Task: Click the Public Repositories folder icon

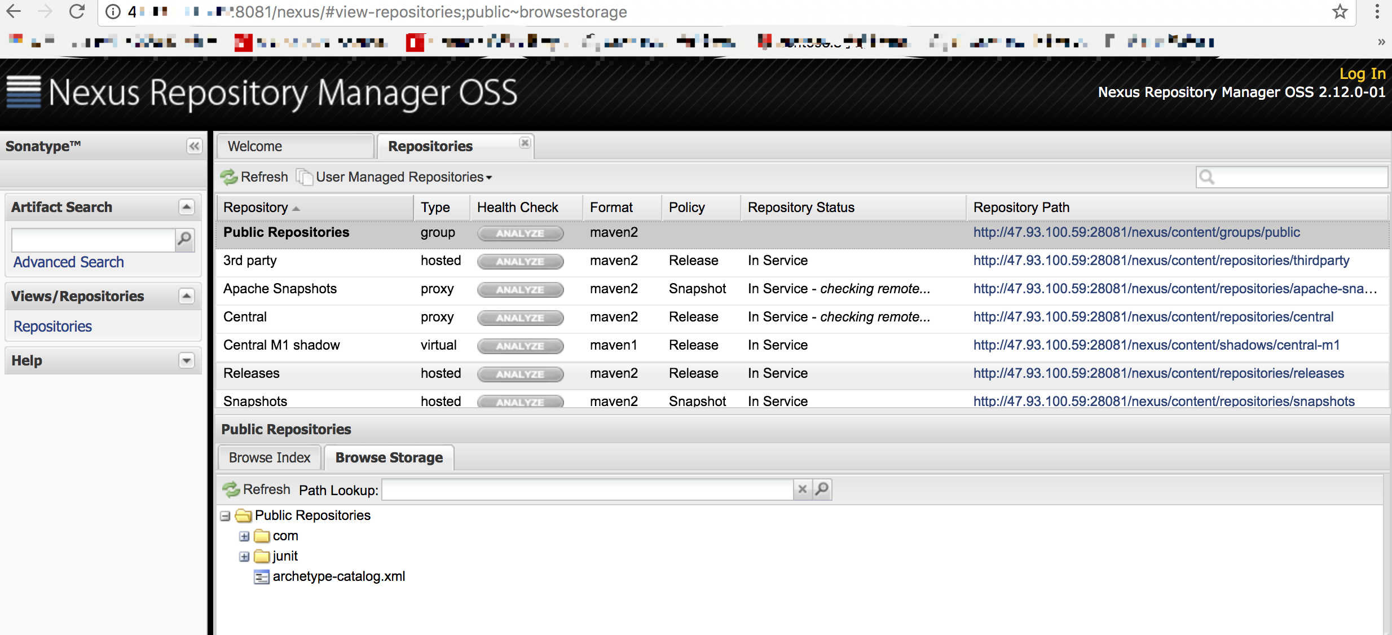Action: 243,515
